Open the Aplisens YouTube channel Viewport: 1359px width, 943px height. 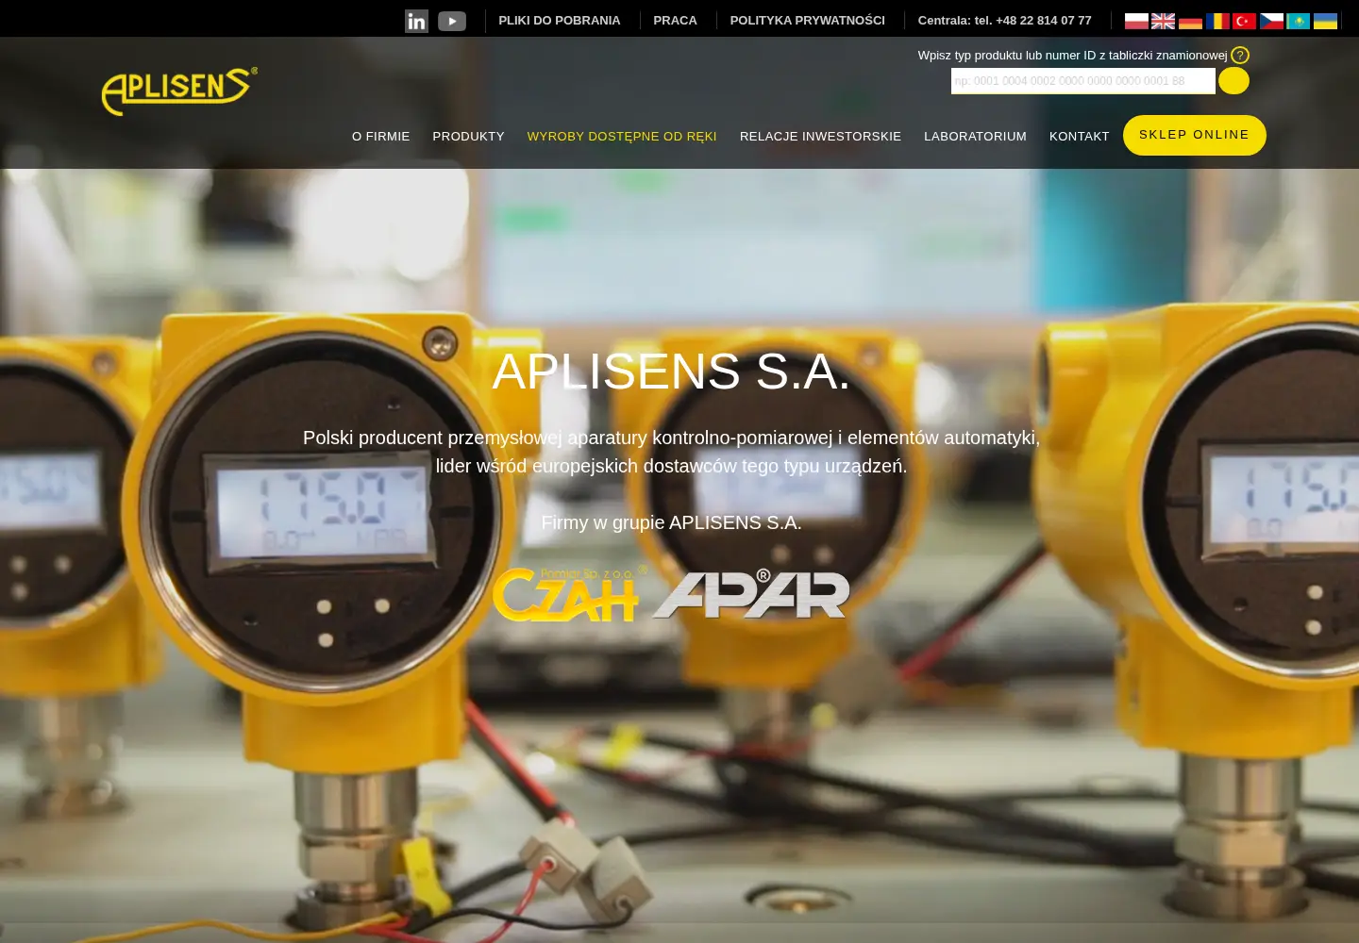[452, 21]
